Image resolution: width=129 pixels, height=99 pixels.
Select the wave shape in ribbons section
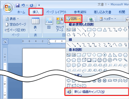(x=79, y=86)
